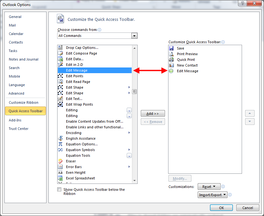264x216 pixels.
Task: Click the Quick Print printer icon
Action: click(172, 60)
